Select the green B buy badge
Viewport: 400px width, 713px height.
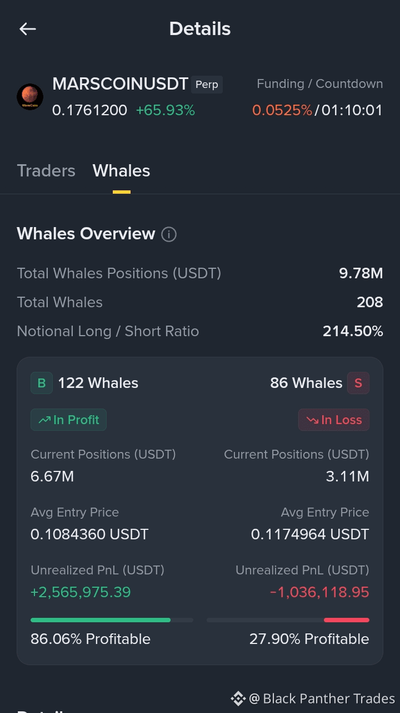coord(42,383)
